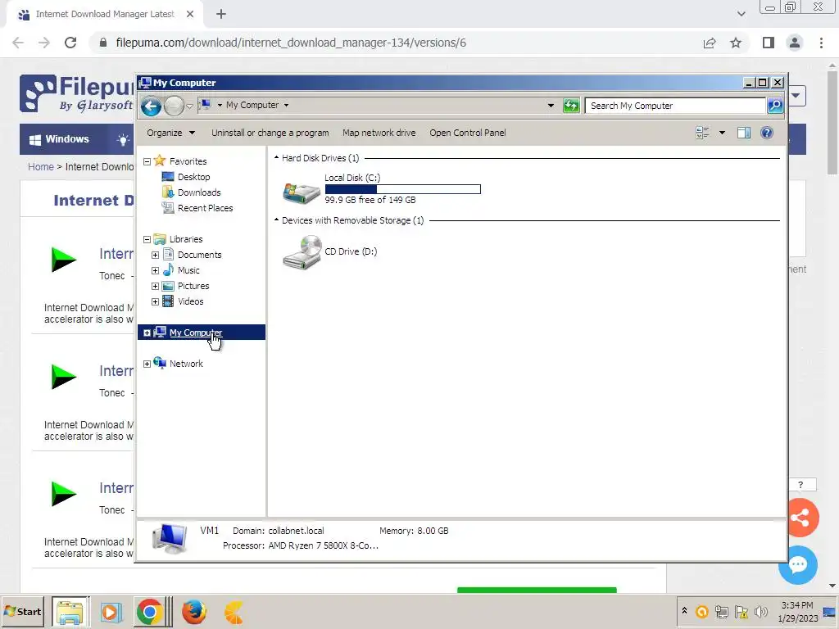This screenshot has width=839, height=629.
Task: Click the orange share floating button
Action: [x=800, y=518]
